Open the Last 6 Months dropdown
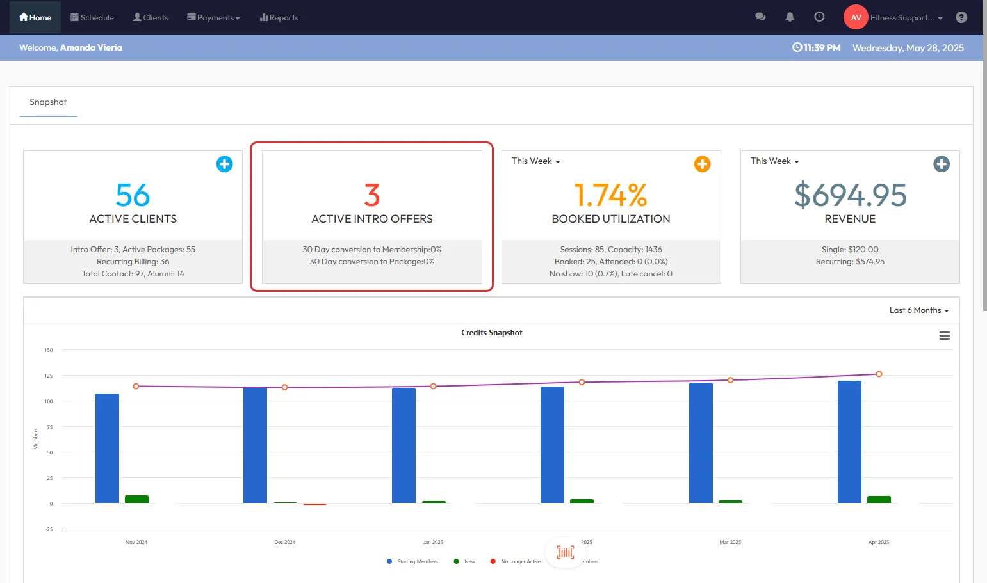Image resolution: width=987 pixels, height=583 pixels. 918,310
